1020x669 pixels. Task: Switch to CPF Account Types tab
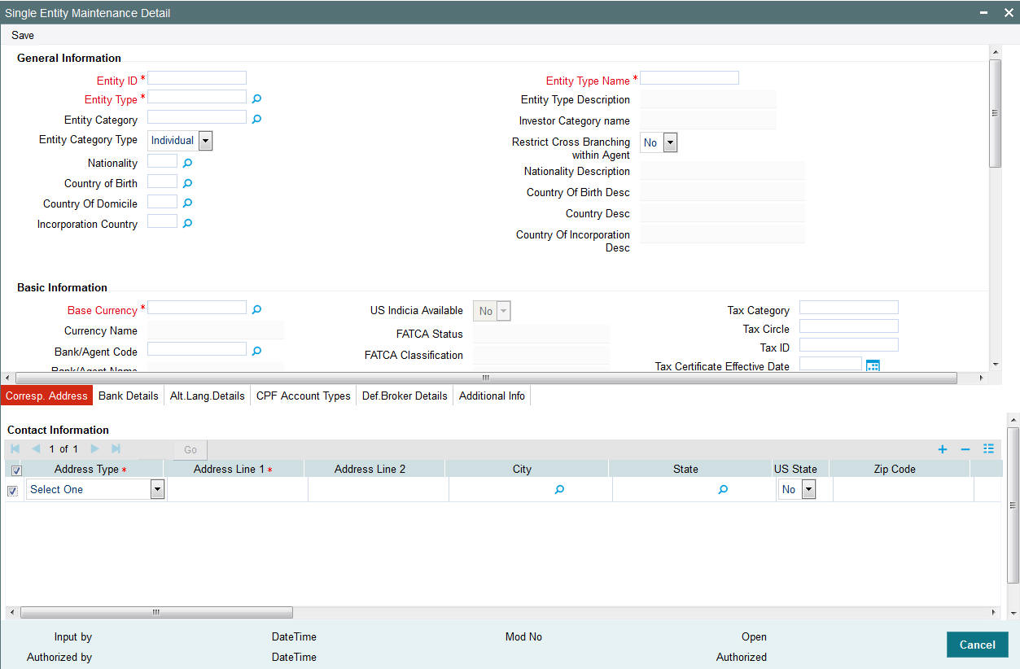tap(304, 396)
